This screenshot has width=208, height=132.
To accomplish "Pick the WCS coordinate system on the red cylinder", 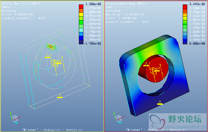I will coord(154,70).
